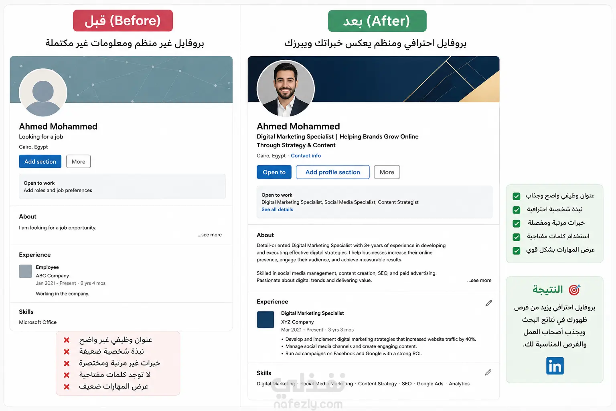The image size is (616, 411).
Task: Open the More dropdown in the After profile
Action: tap(387, 172)
